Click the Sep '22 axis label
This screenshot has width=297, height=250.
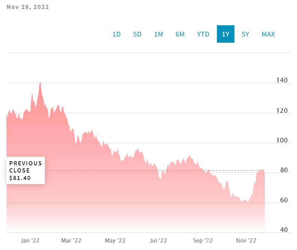point(203,240)
